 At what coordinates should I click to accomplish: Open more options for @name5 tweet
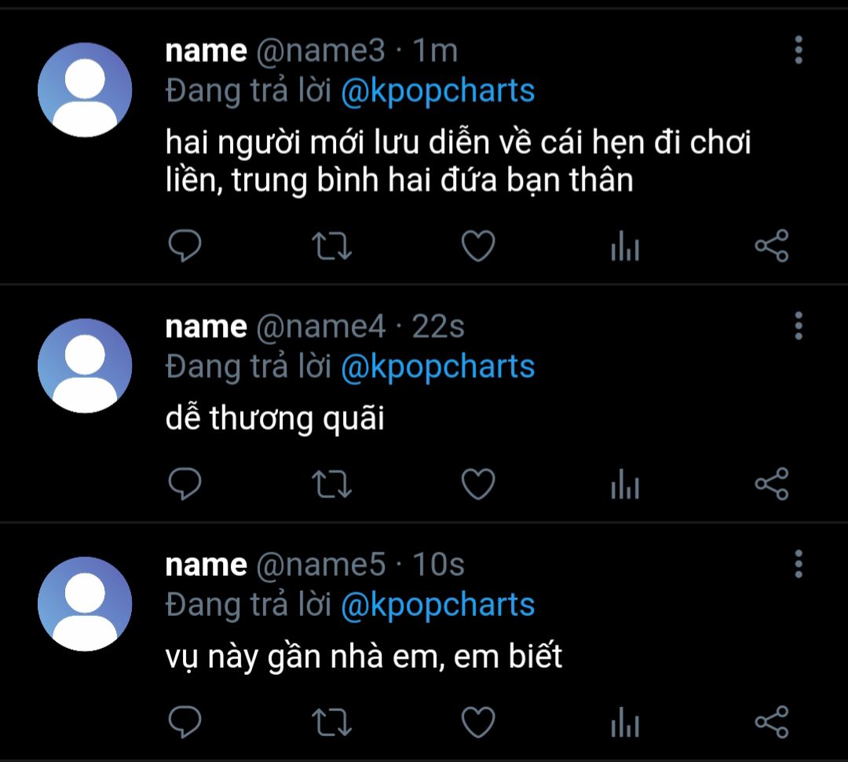point(799,564)
